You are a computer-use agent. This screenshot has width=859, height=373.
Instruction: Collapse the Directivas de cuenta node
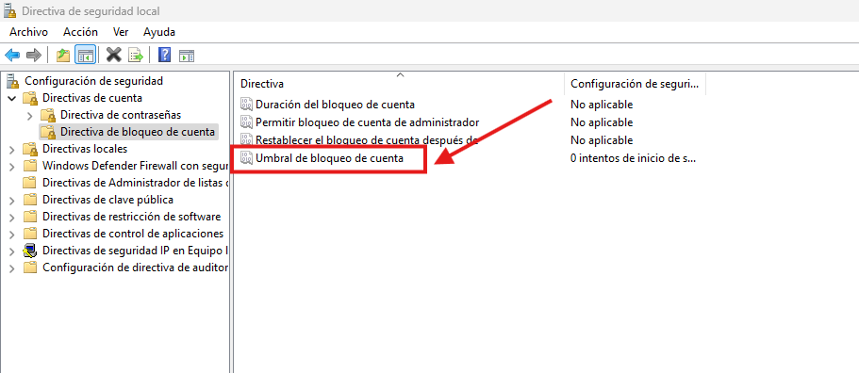point(12,99)
